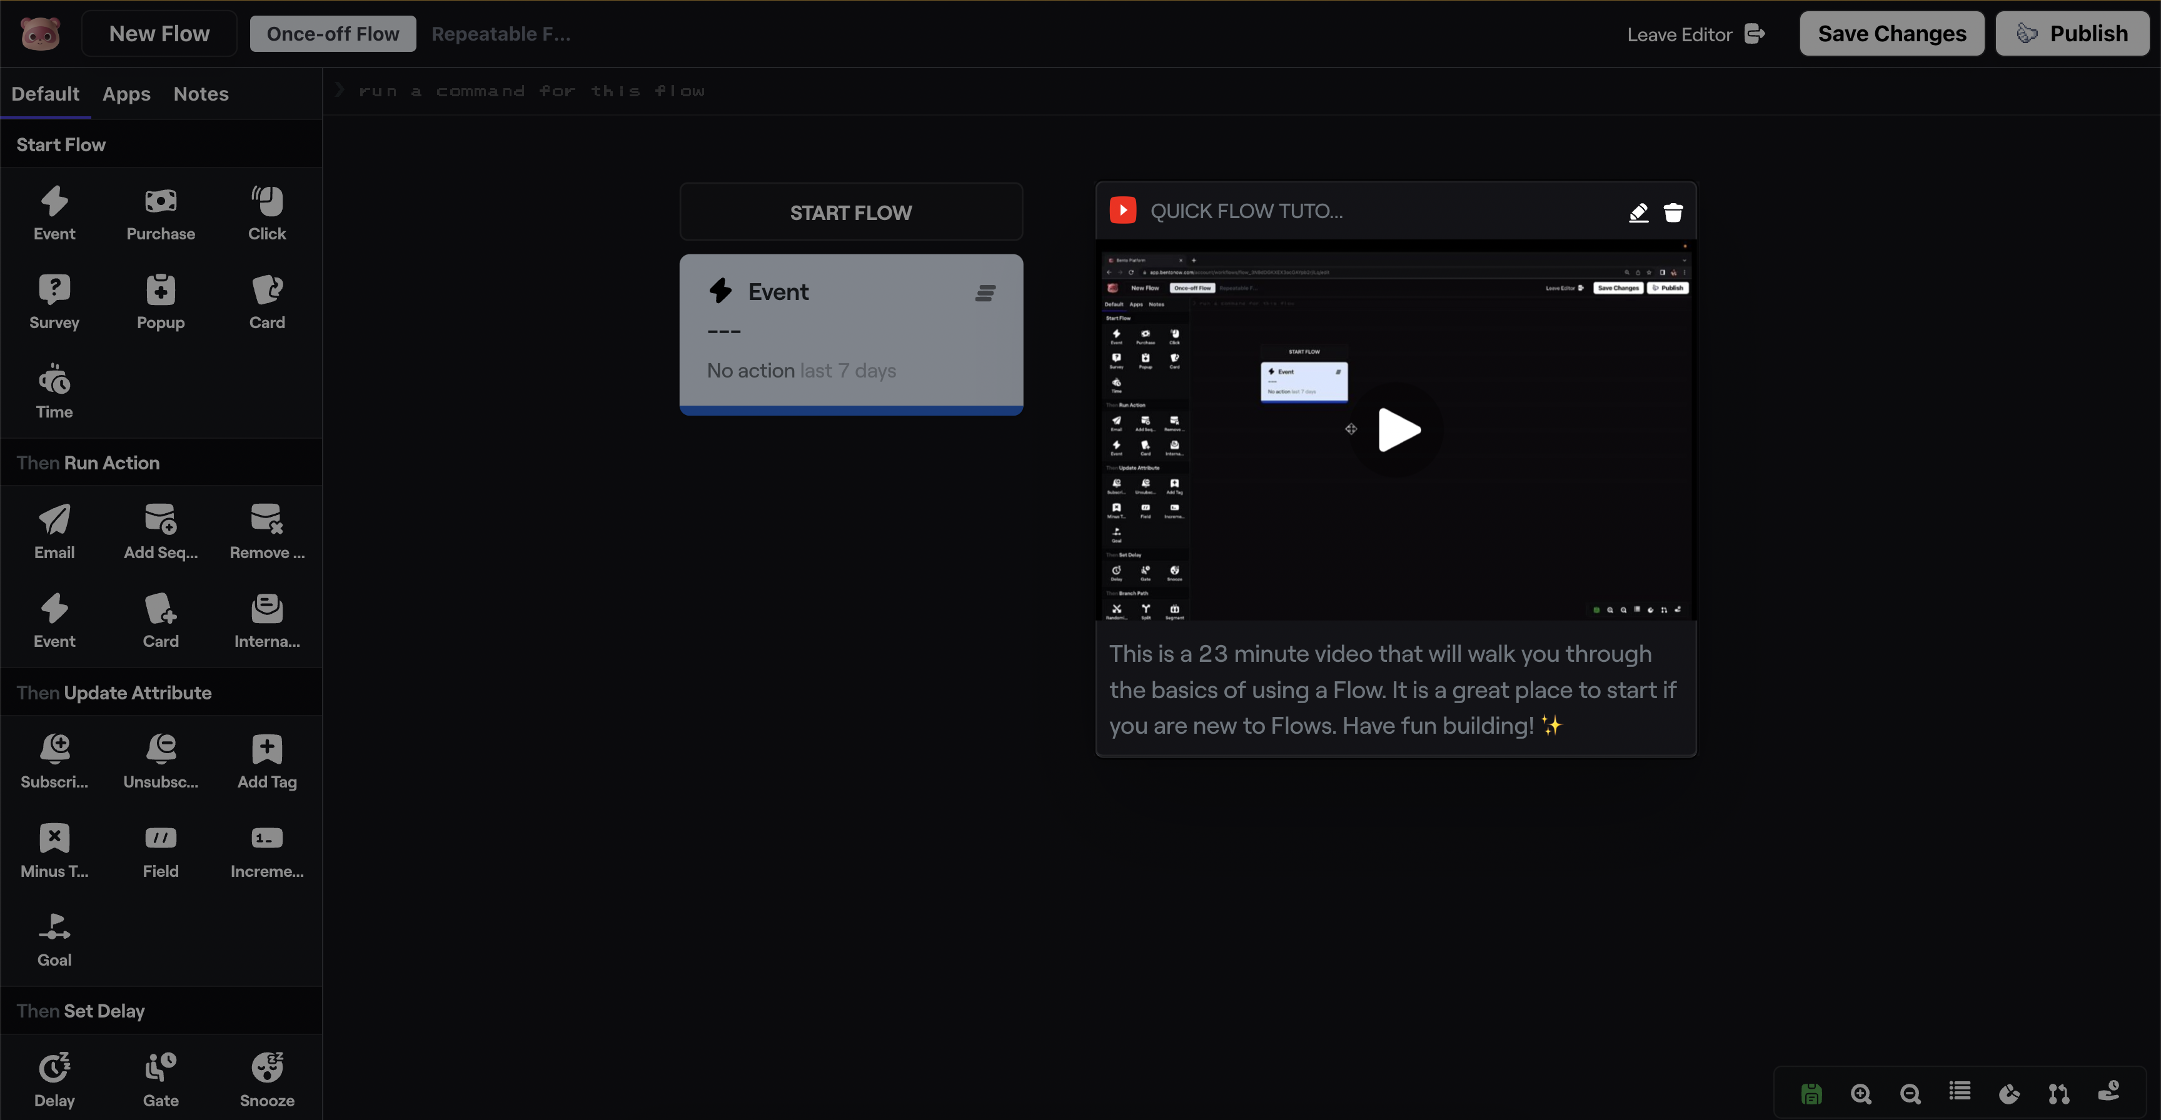The width and height of the screenshot is (2161, 1120).
Task: Select the Email action icon
Action: coord(54,520)
